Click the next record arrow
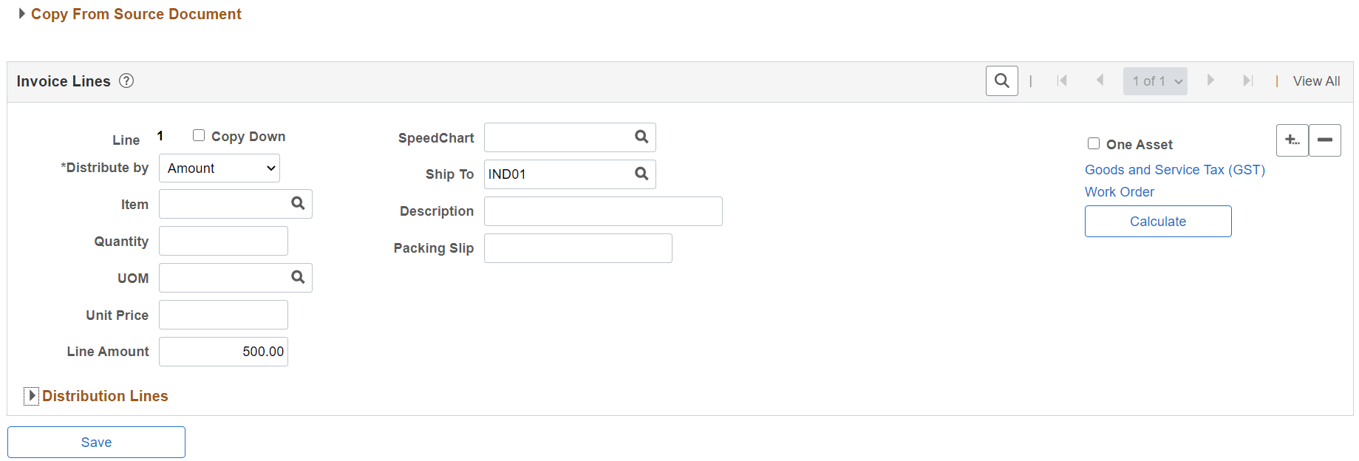The height and width of the screenshot is (461, 1359). (1210, 81)
